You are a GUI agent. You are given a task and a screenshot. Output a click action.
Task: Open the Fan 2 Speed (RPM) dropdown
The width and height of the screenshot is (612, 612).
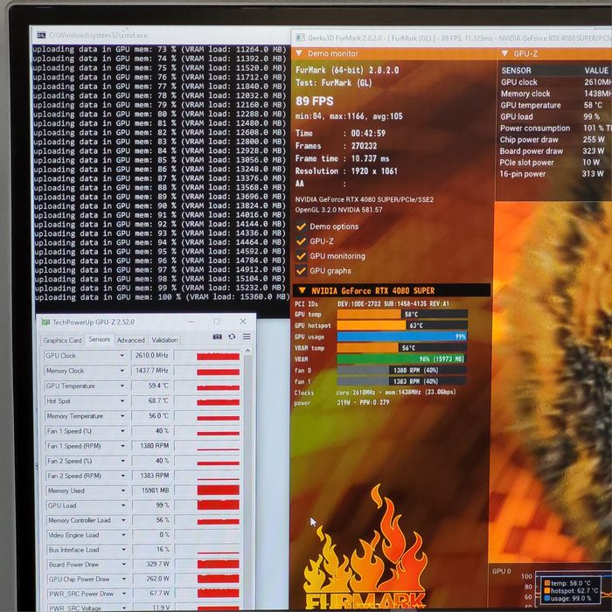[123, 476]
